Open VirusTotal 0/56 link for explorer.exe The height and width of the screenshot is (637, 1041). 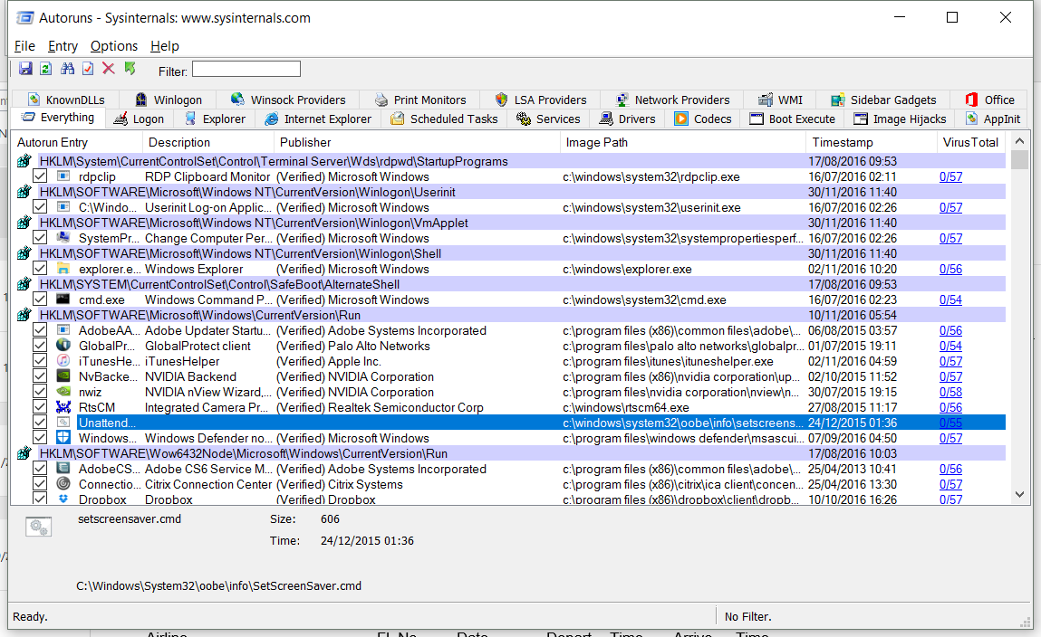pos(950,269)
